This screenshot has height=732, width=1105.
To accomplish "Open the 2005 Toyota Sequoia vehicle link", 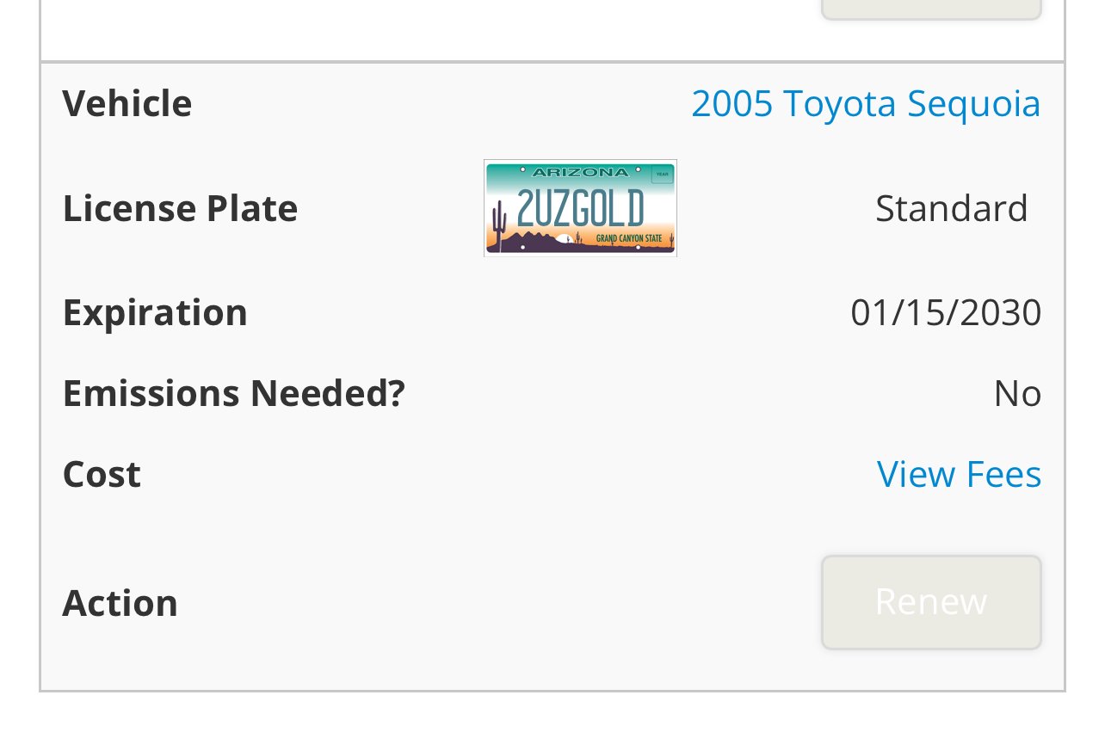I will point(866,103).
